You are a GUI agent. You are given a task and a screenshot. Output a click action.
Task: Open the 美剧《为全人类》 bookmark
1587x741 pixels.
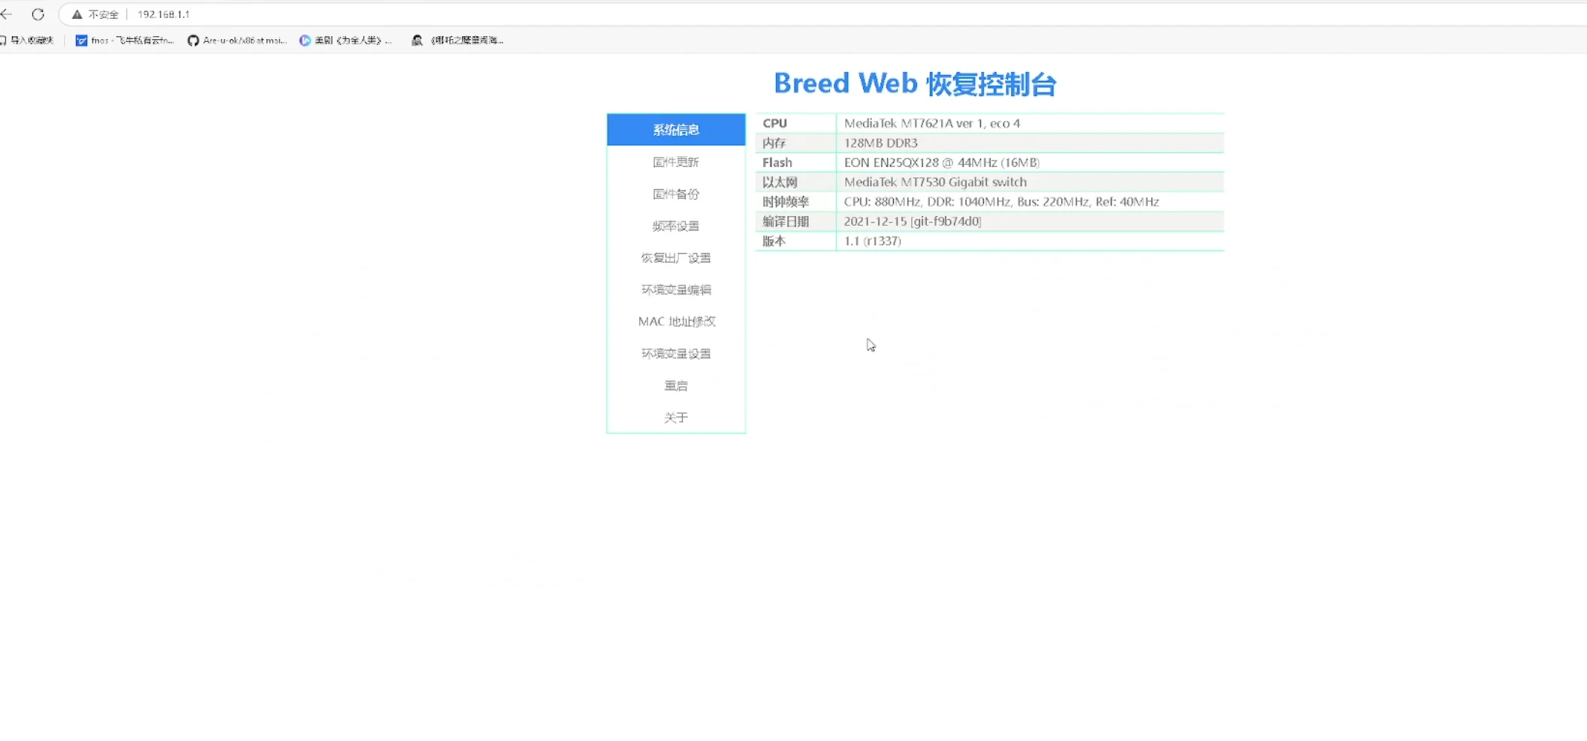345,41
